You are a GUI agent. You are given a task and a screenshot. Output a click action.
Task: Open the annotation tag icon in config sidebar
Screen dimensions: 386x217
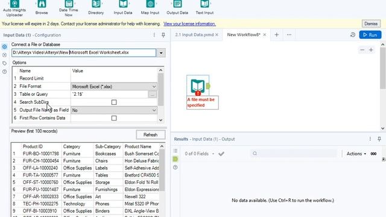click(4, 63)
